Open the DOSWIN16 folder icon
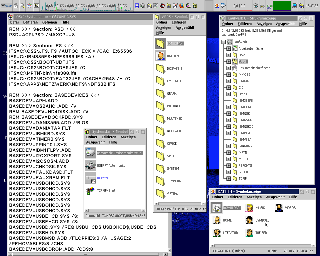Image resolution: width=320 pixels, height=256 pixels. (x=160, y=68)
